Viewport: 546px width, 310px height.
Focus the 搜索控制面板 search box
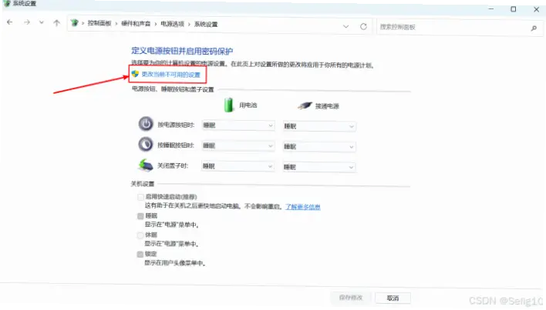point(460,27)
